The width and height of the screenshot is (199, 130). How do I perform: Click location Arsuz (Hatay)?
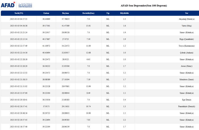[186, 66]
